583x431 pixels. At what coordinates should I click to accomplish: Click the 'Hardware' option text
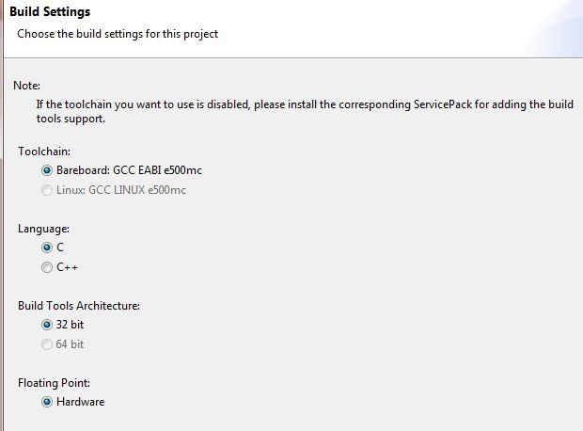[80, 402]
